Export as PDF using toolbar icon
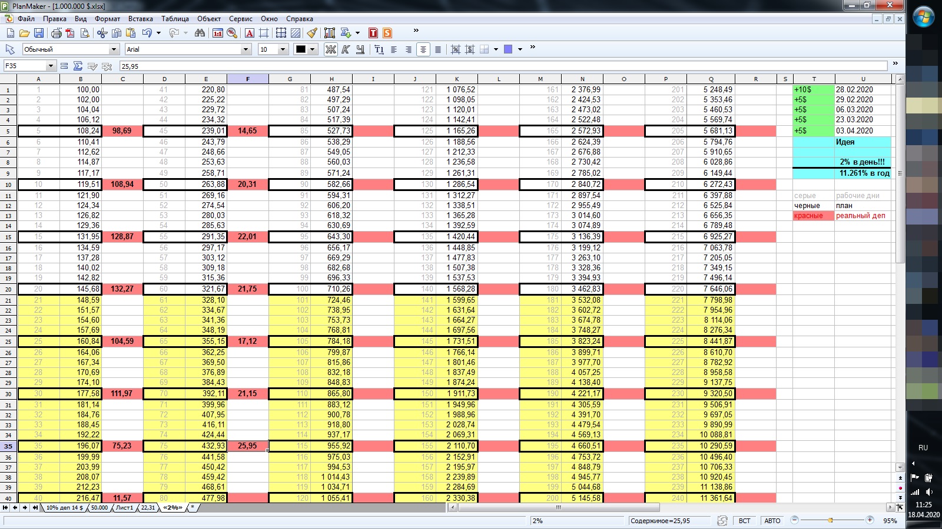Screen dimensions: 942x529 coord(70,33)
